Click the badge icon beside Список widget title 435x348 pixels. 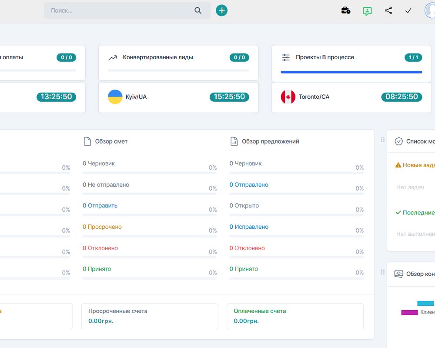click(399, 141)
